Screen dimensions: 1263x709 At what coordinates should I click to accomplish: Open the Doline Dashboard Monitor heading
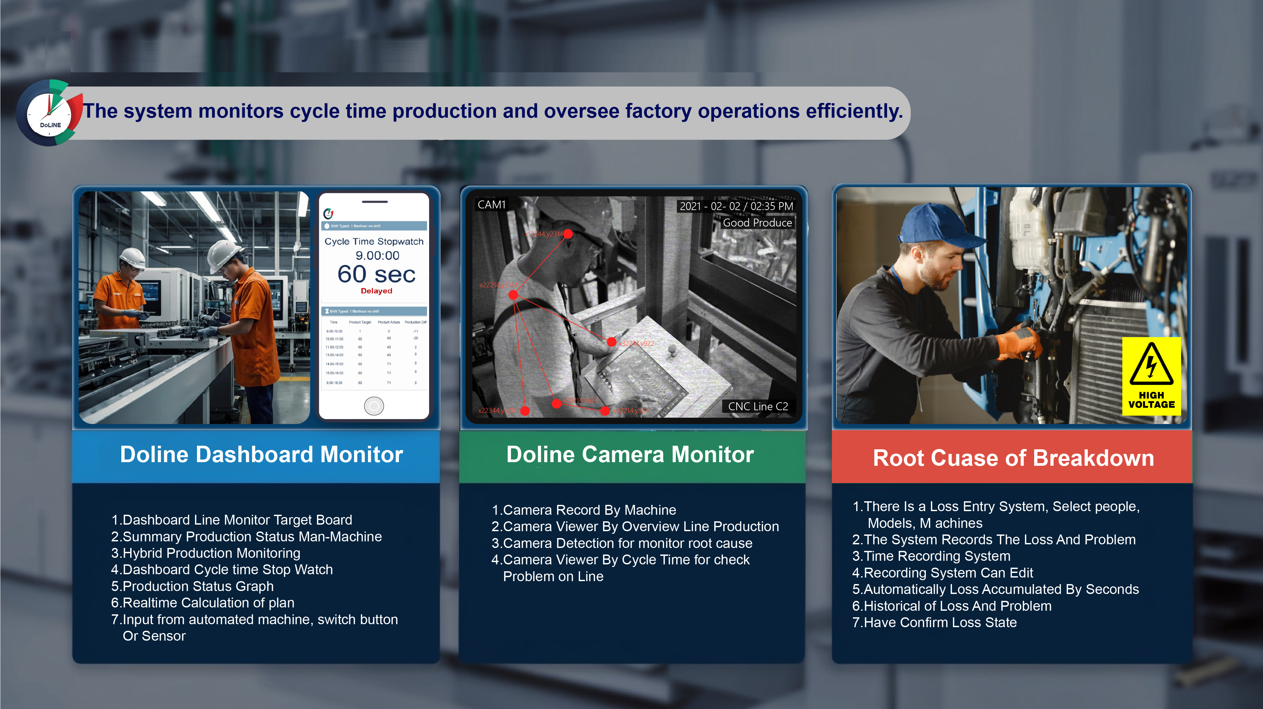coord(261,455)
